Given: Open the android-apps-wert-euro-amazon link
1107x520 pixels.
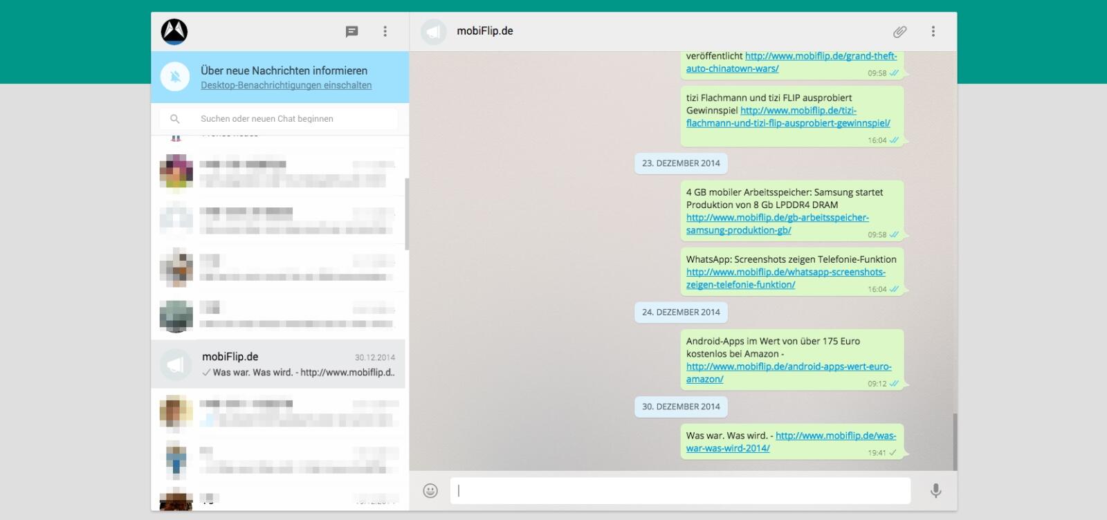Looking at the screenshot, I should pyautogui.click(x=789, y=373).
